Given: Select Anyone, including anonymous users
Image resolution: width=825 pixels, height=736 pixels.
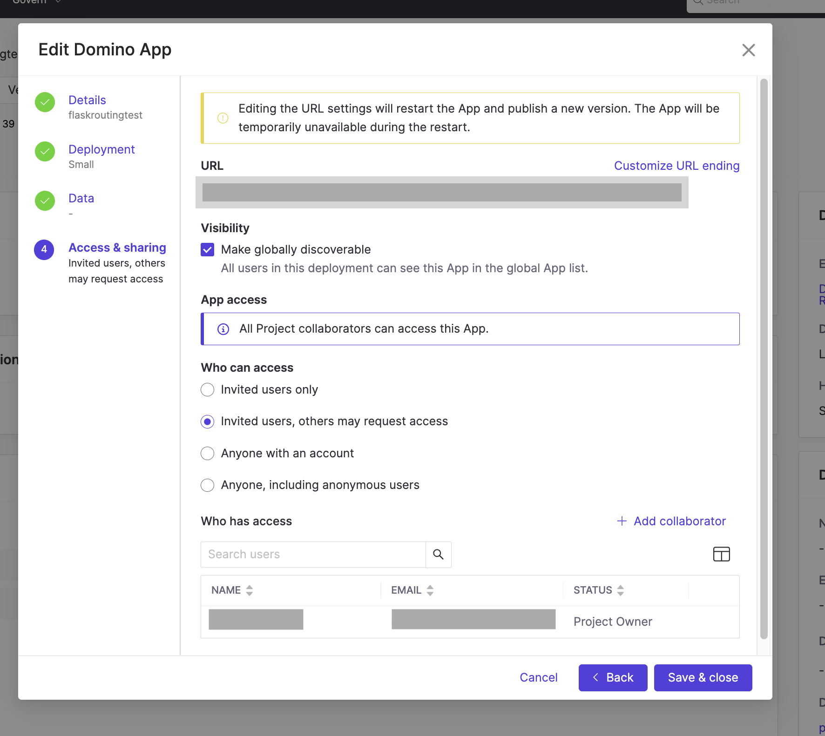Looking at the screenshot, I should pos(208,485).
